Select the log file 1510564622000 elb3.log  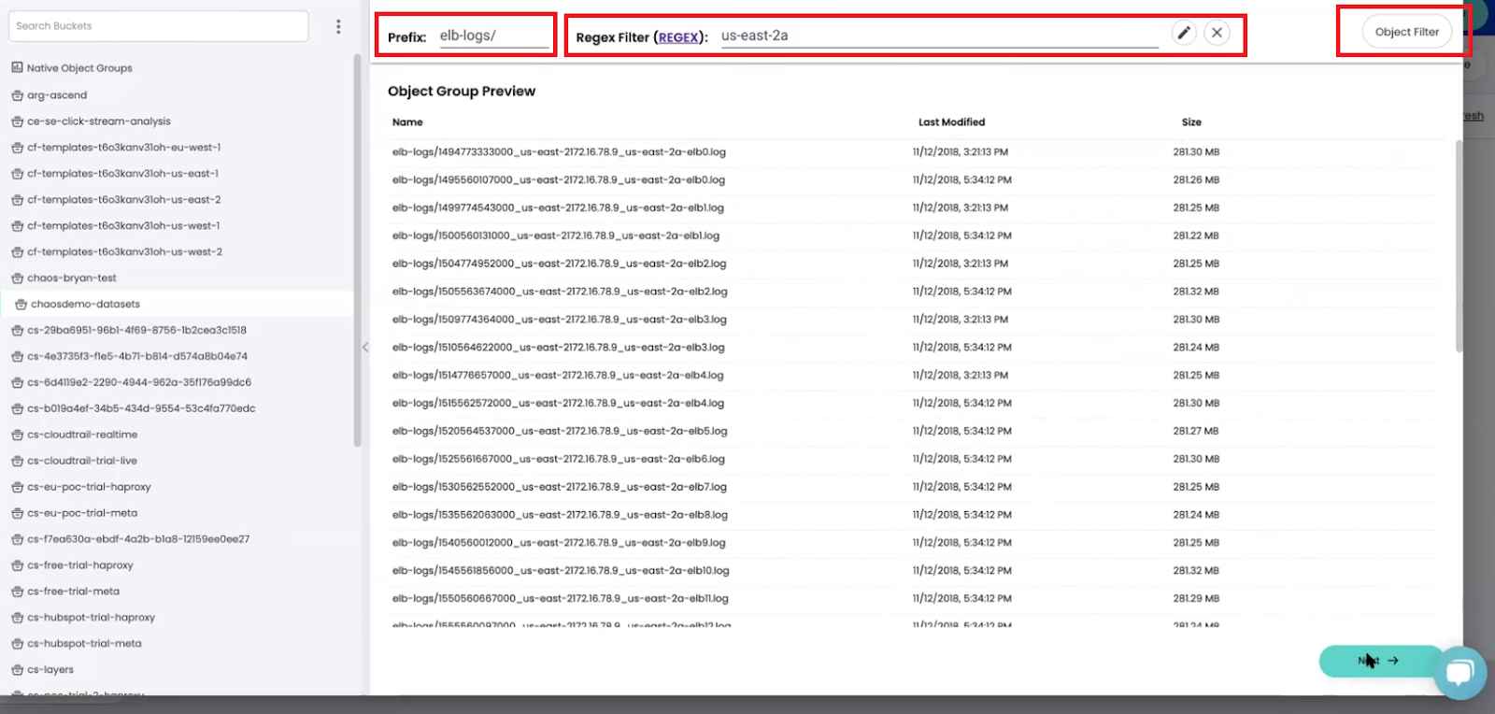[558, 349]
